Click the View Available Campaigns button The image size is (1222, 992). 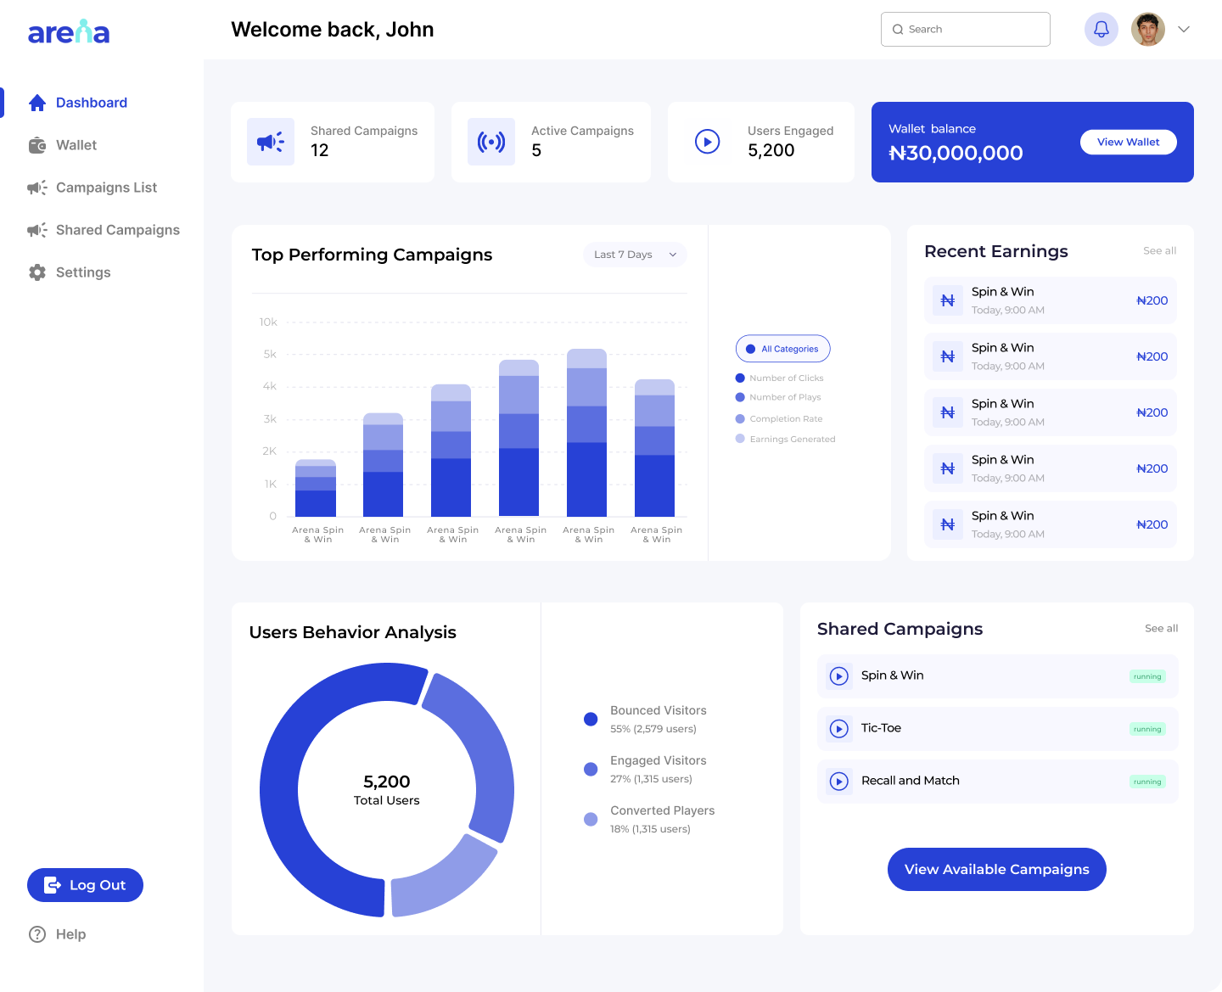point(996,869)
